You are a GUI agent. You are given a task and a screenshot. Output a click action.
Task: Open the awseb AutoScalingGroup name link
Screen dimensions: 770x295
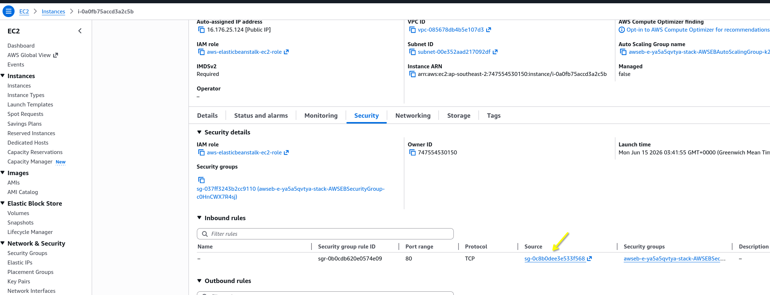(x=699, y=52)
